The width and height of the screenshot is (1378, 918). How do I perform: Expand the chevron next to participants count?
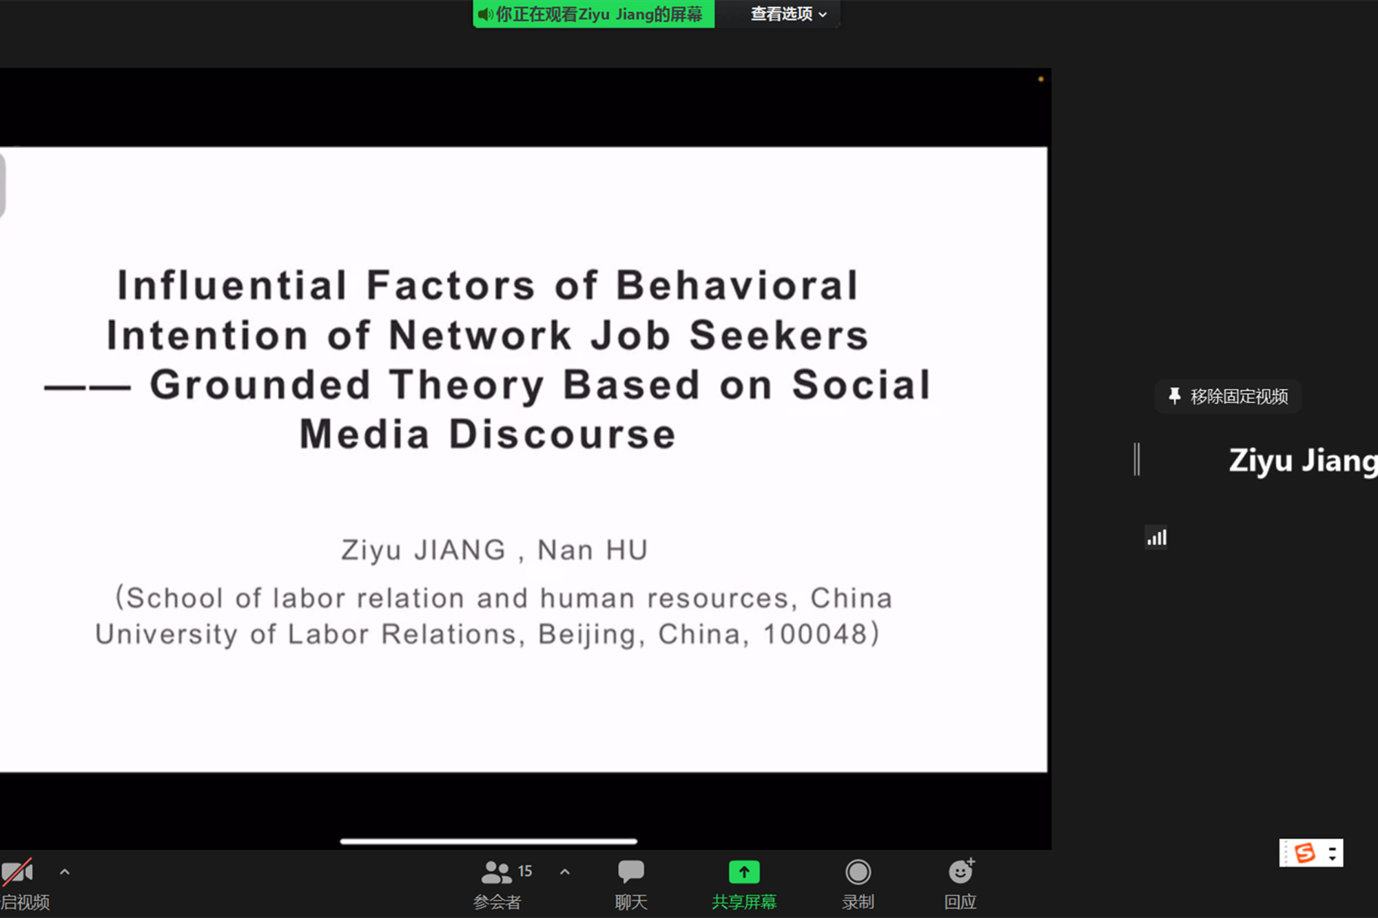click(565, 872)
